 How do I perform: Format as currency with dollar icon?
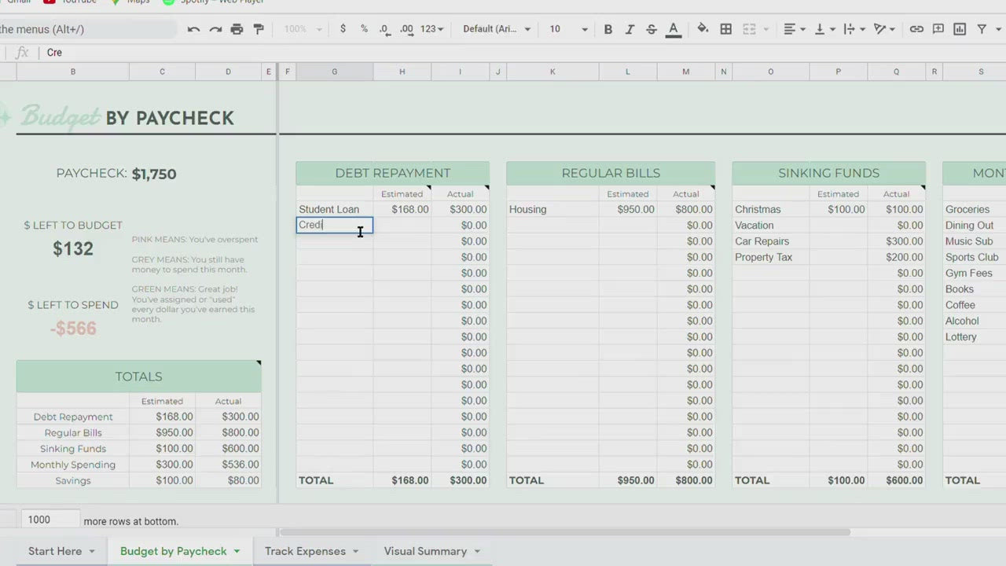coord(343,29)
